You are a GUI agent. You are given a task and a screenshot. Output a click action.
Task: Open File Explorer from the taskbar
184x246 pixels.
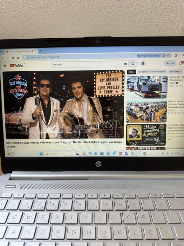pos(84,154)
